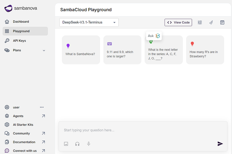Open the chat panel icon in toolbar
This screenshot has width=232, height=154.
coord(222,22)
